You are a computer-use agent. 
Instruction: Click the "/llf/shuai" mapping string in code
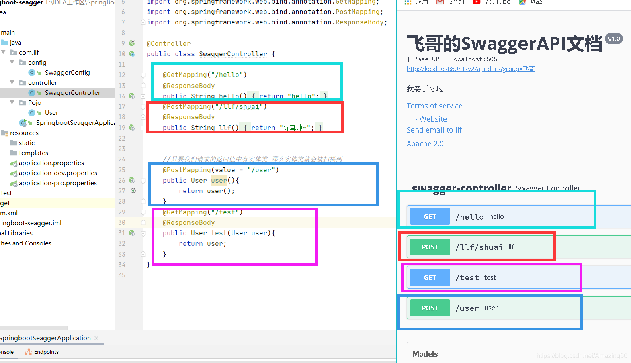pos(239,106)
